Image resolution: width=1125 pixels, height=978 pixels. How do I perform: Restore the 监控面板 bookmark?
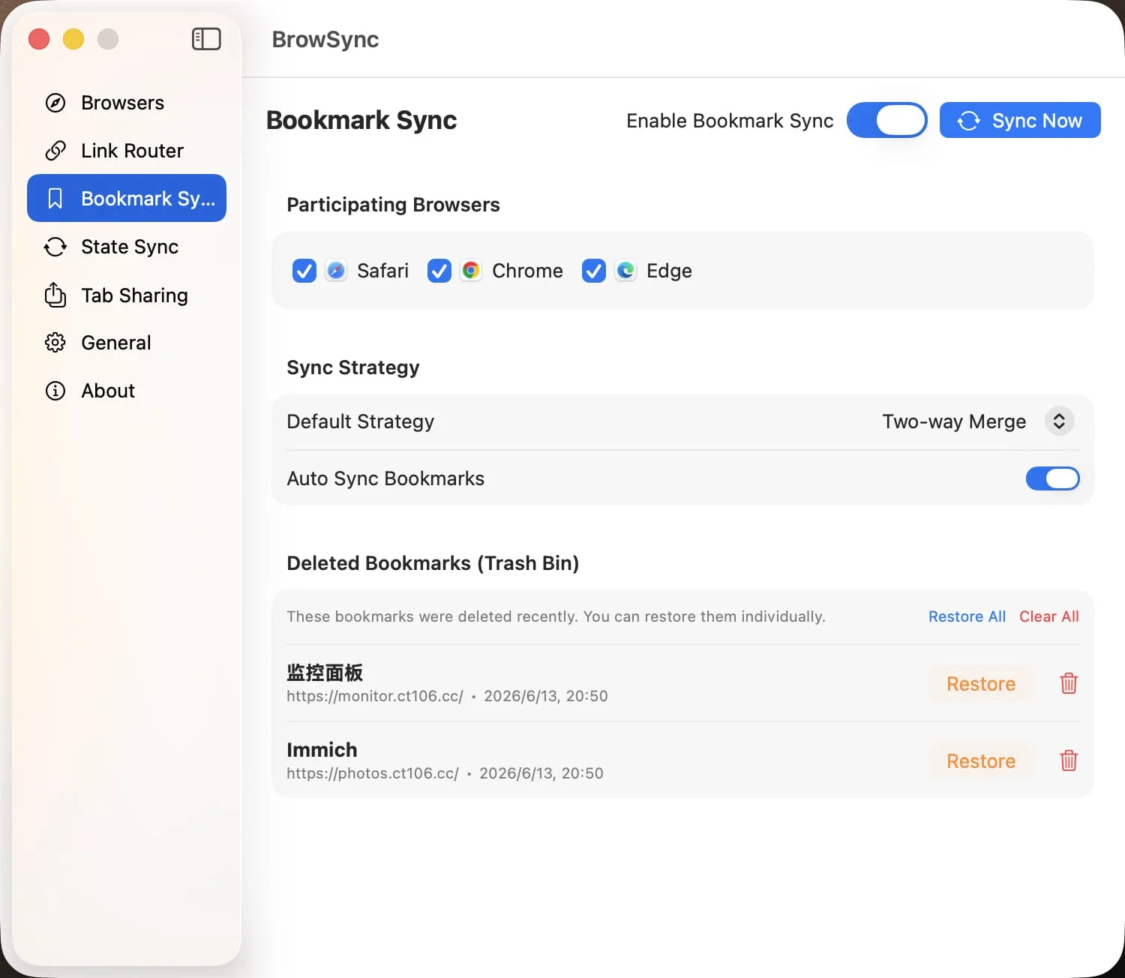click(x=981, y=683)
